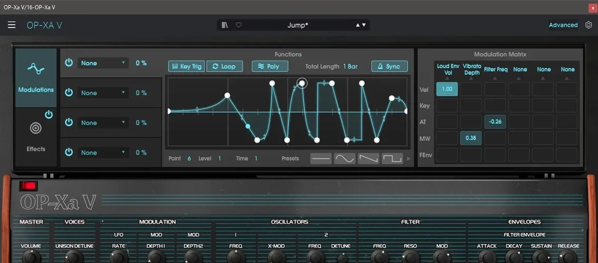Viewport: 598px width, 263px height.
Task: Favorite the preset with the heart icon
Action: (x=239, y=25)
